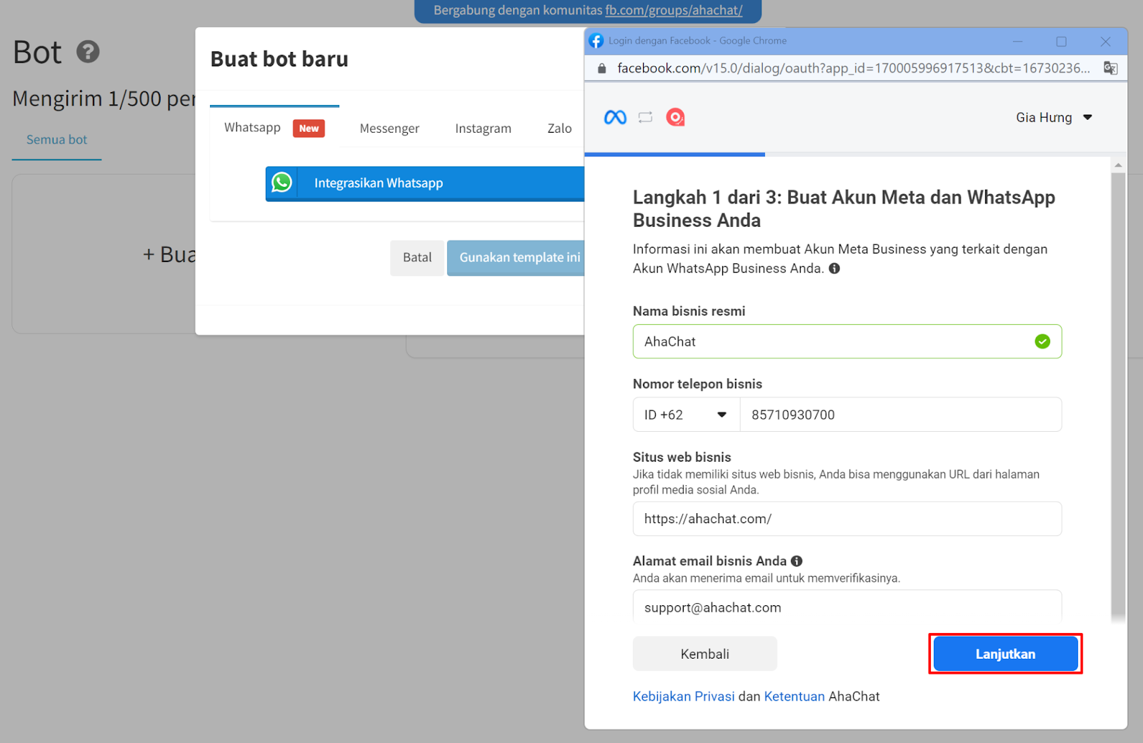This screenshot has width=1143, height=743.
Task: Click the popup address bar URL
Action: 854,69
